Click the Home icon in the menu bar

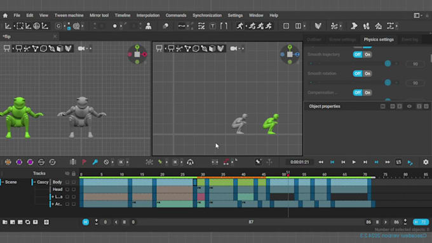pos(5,15)
